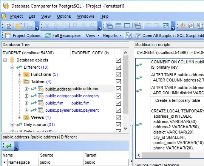This screenshot has height=166, width=204.
Task: Click arrow icon beside ADD COLUMN district script
Action: click(139, 90)
